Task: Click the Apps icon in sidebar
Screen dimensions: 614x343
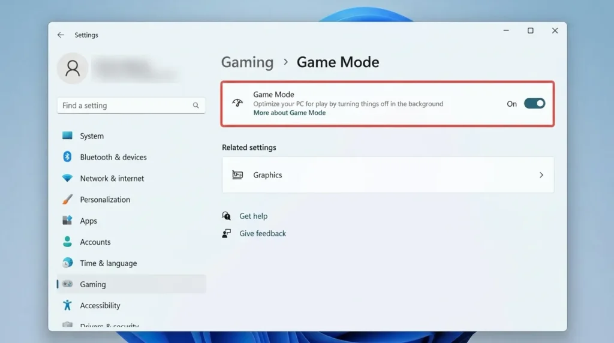Action: (67, 220)
